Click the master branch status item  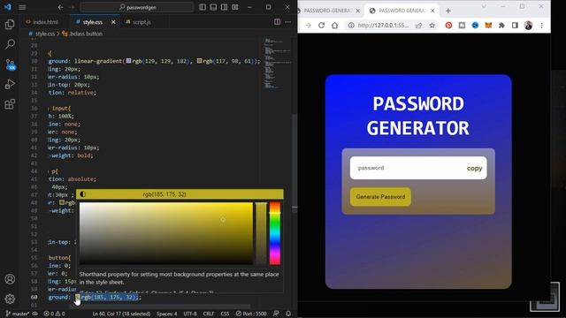pyautogui.click(x=18, y=314)
